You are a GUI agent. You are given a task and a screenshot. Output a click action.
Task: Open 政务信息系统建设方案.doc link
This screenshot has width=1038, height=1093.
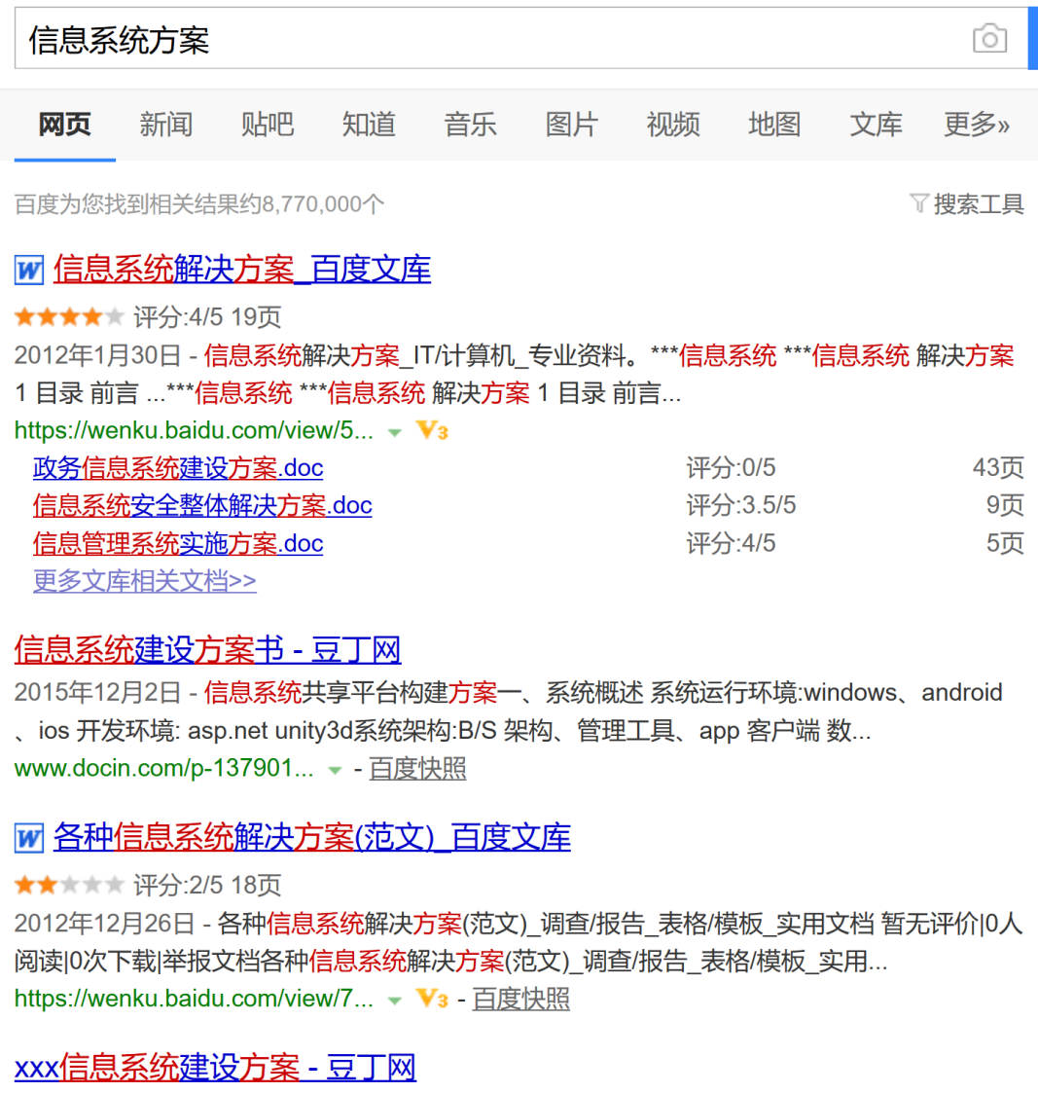pos(178,468)
